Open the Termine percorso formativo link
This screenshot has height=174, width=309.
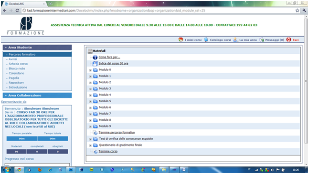[117, 133]
